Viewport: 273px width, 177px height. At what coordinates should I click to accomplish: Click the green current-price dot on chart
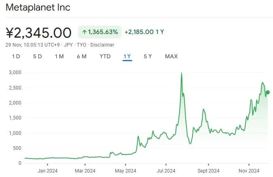point(267,92)
